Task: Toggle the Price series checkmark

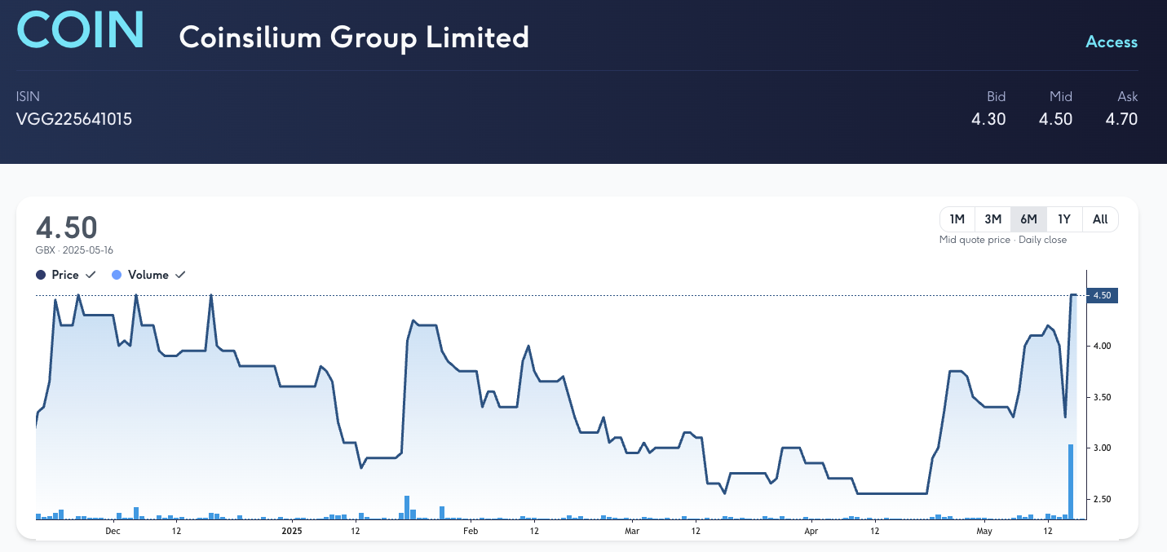Action: (x=91, y=275)
